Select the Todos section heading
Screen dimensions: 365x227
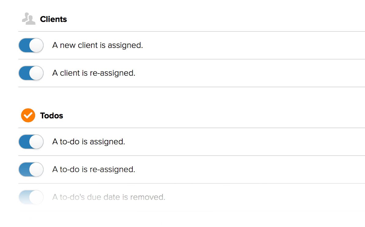pos(51,115)
